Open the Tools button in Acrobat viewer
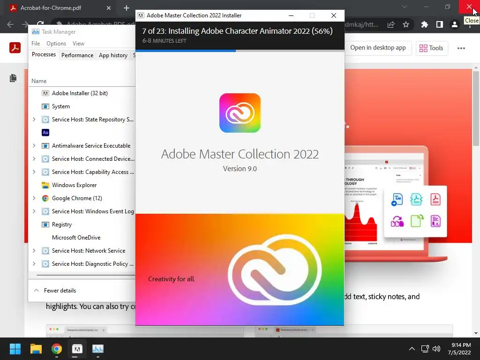Screen dimensions: 480x360 pos(432,48)
